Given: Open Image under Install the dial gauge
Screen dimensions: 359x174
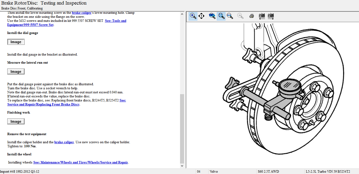Looking at the screenshot, I should coord(16,42).
